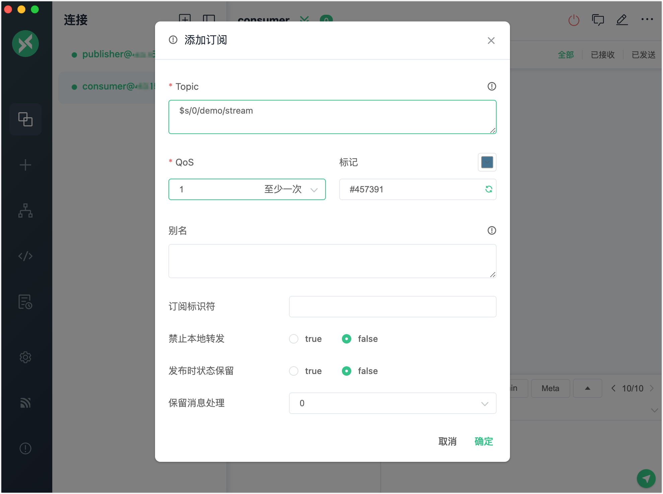The width and height of the screenshot is (663, 494).
Task: Open the 标记 color picker swatch
Action: [487, 162]
